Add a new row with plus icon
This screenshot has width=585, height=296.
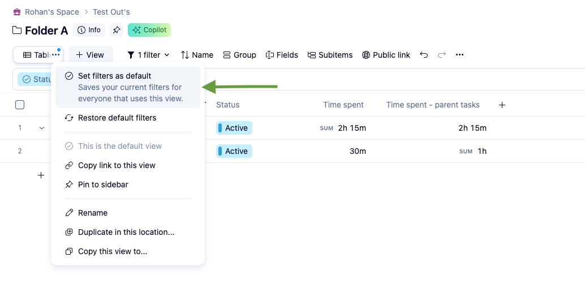click(x=41, y=175)
